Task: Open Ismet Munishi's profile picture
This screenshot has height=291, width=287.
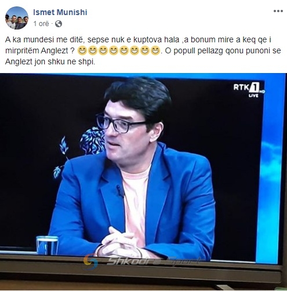Action: 17,18
